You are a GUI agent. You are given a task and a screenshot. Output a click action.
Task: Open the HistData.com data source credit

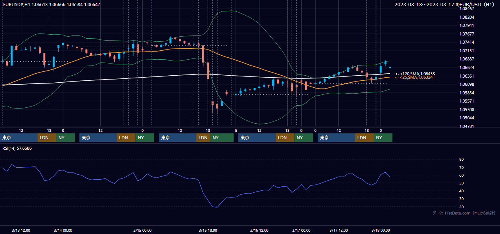(x=464, y=213)
